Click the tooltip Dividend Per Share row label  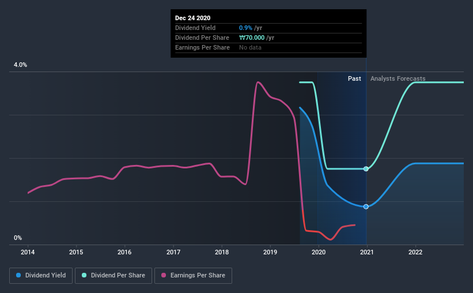(202, 37)
